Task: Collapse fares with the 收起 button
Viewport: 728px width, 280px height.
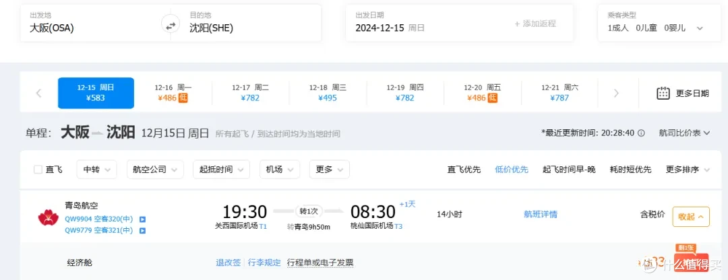Action: pyautogui.click(x=691, y=217)
